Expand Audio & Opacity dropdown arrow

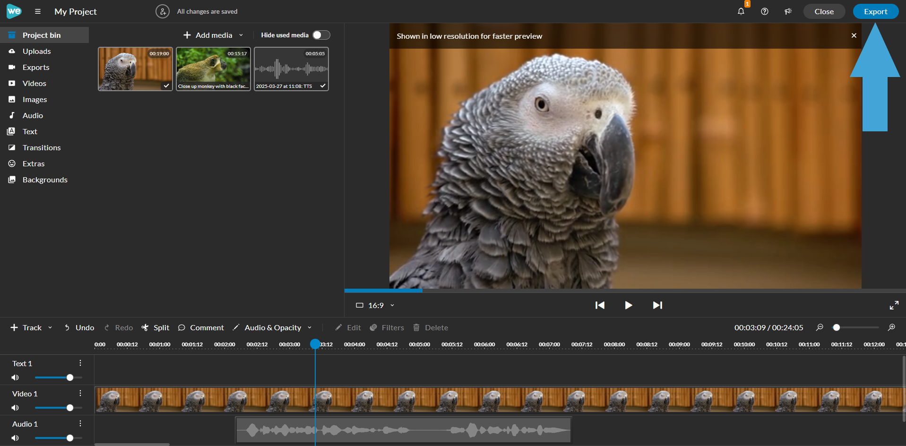click(310, 327)
